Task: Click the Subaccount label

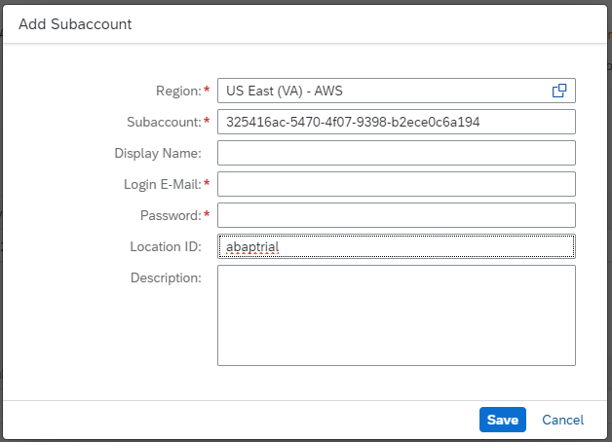Action: click(163, 122)
